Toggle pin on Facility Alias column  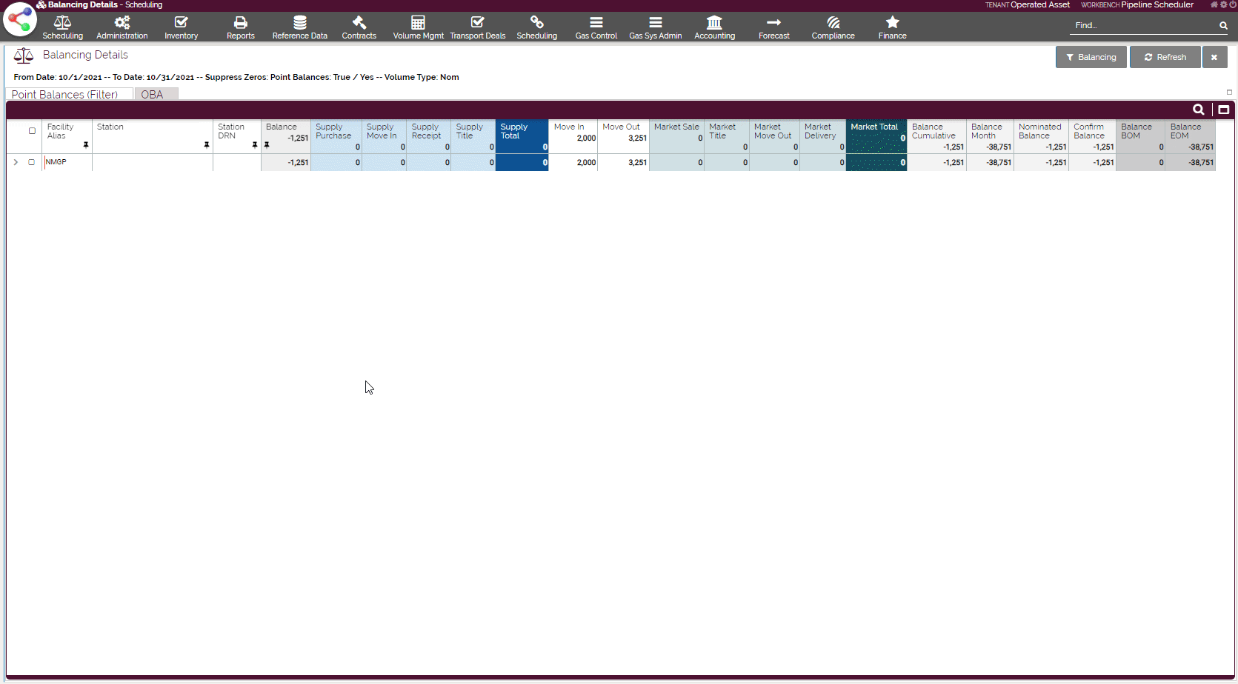click(x=86, y=145)
